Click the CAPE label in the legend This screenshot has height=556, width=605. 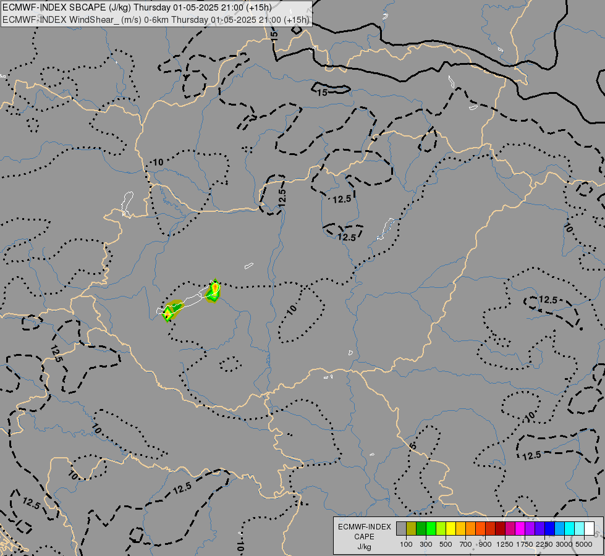tap(364, 537)
